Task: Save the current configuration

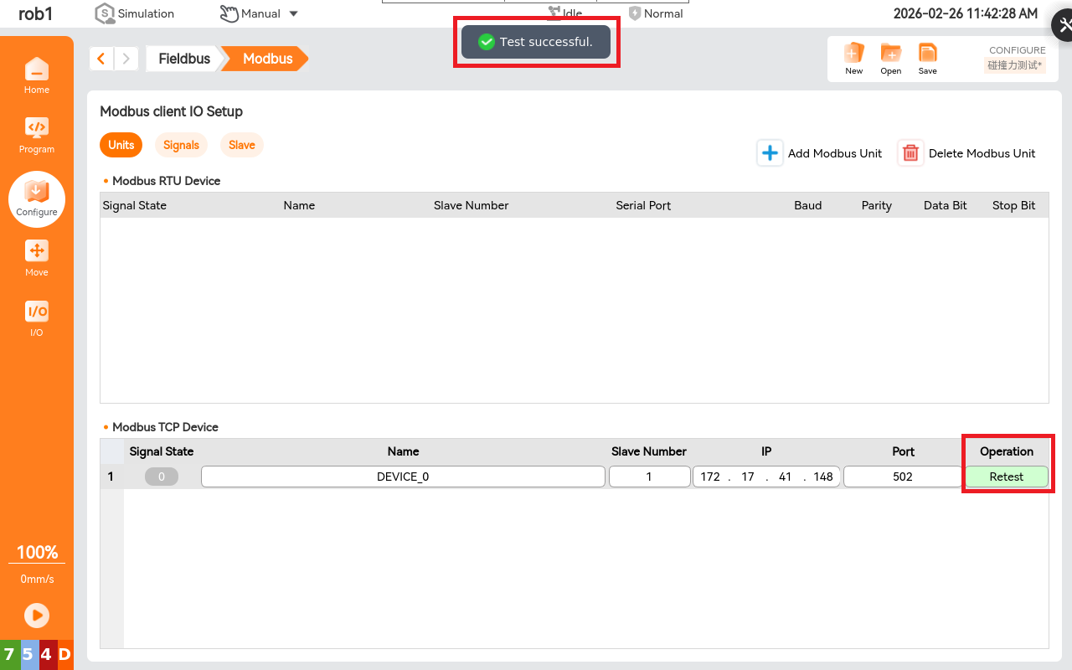Action: pos(927,58)
